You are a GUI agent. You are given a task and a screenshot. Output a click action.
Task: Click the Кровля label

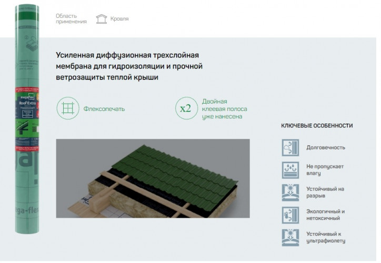119,19
